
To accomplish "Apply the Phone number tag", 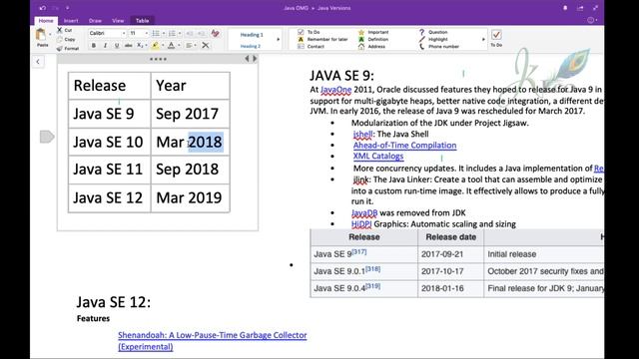I will coord(439,47).
